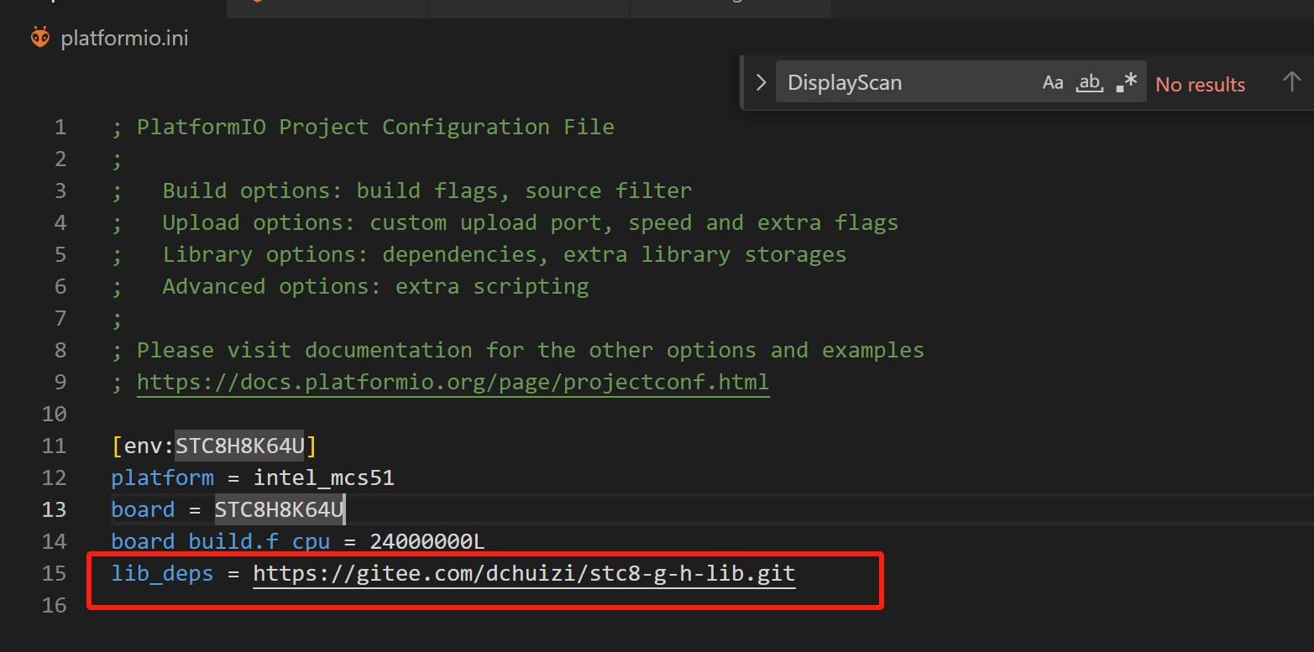Click the PlatformIO ant icon beside platformio.ini
Image resolution: width=1314 pixels, height=652 pixels.
[x=39, y=38]
